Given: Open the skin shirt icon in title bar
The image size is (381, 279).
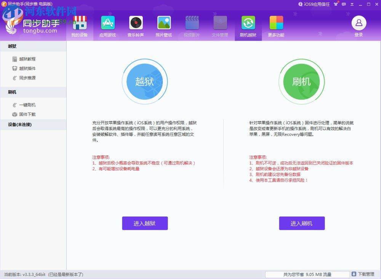Looking at the screenshot, I should [x=336, y=4].
